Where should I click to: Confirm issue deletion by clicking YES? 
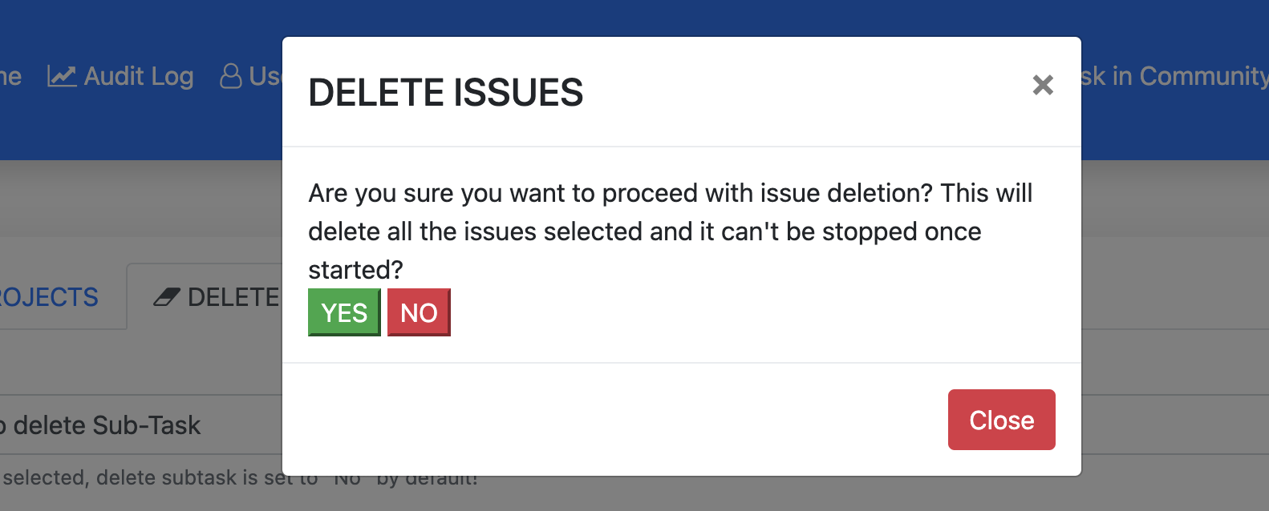click(x=343, y=312)
